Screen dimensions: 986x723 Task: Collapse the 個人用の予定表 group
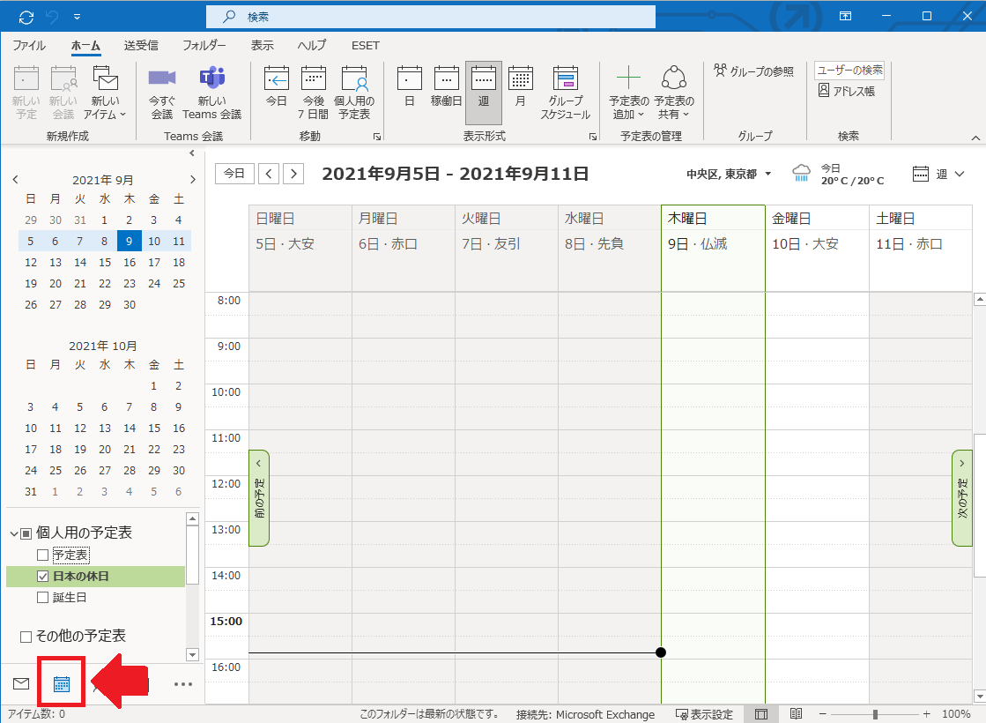[14, 533]
